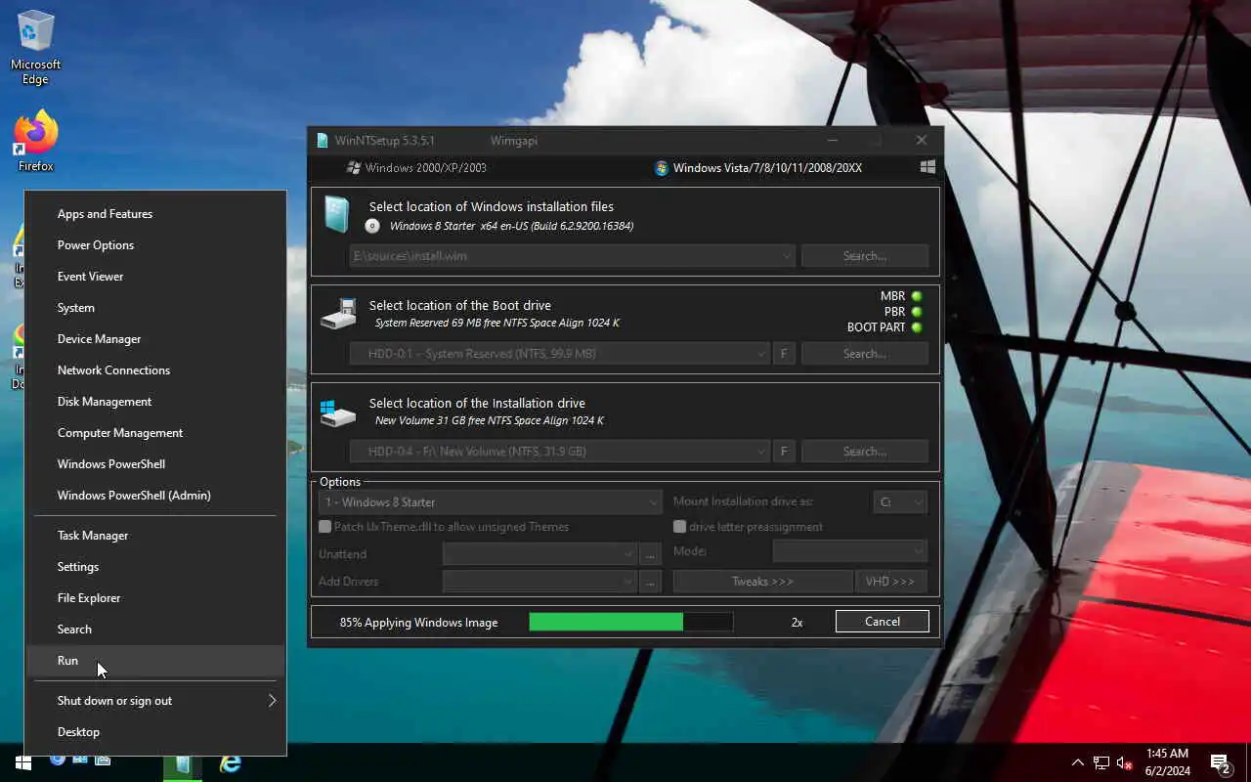Open the network tray icon
This screenshot has width=1251, height=782.
(x=1101, y=762)
